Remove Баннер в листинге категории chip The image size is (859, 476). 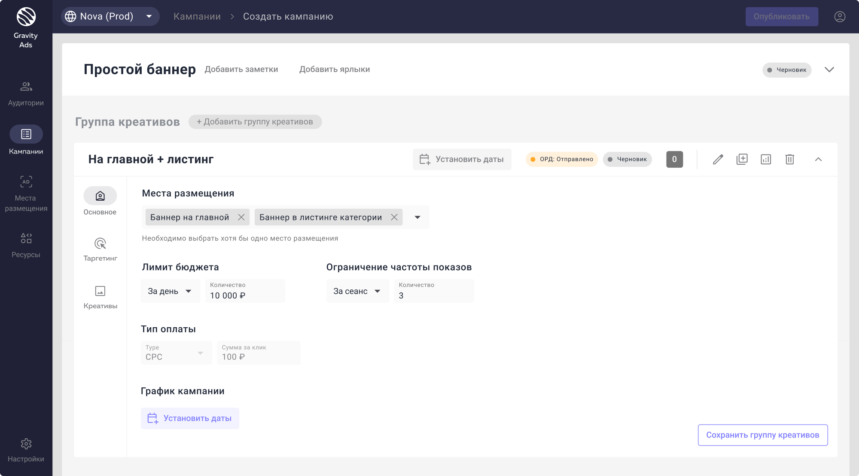(394, 217)
